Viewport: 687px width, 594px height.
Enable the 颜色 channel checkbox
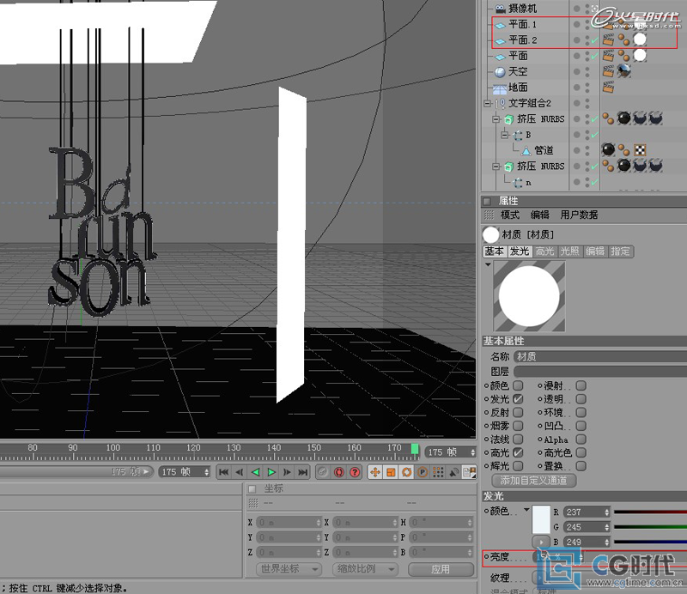tap(518, 385)
